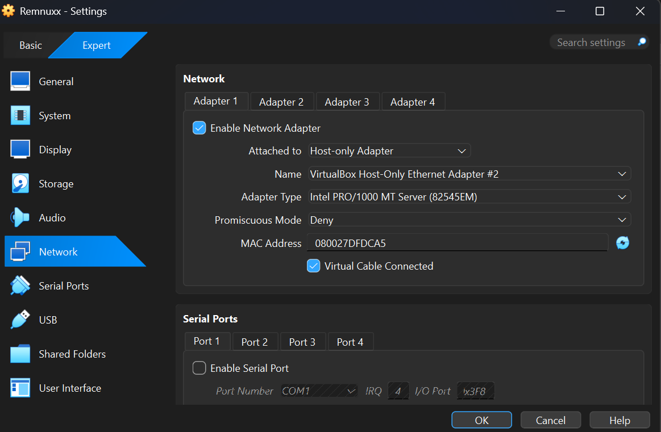Go to the Audio category label
This screenshot has height=432, width=661.
click(52, 217)
